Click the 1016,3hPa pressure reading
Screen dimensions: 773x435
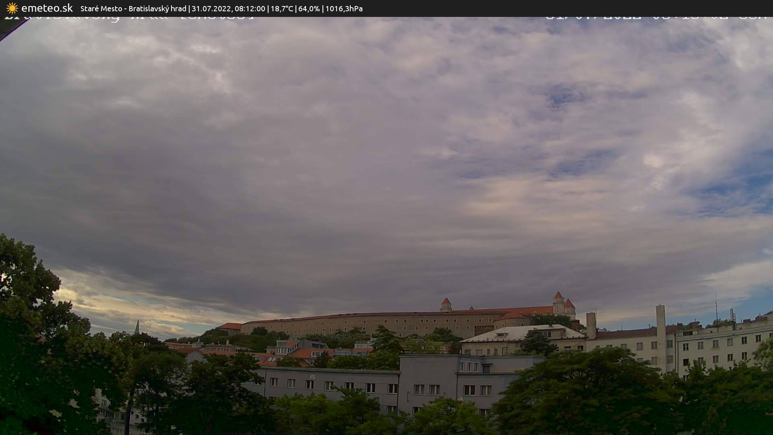pos(344,8)
